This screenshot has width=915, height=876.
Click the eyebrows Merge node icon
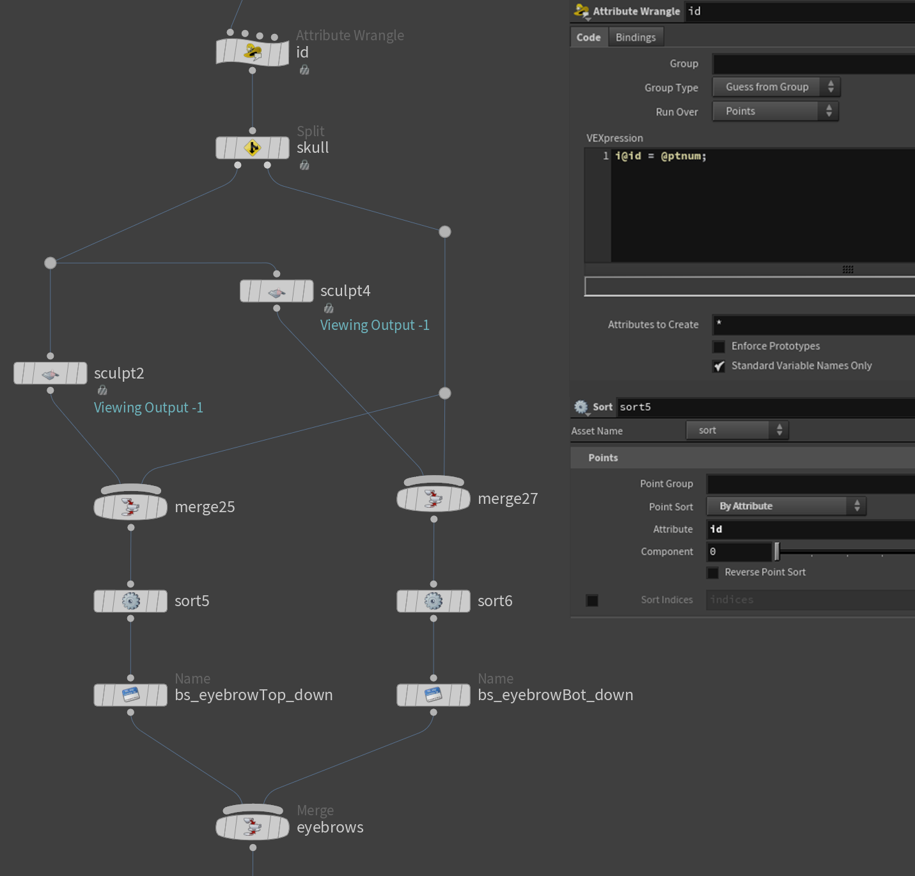tap(253, 827)
